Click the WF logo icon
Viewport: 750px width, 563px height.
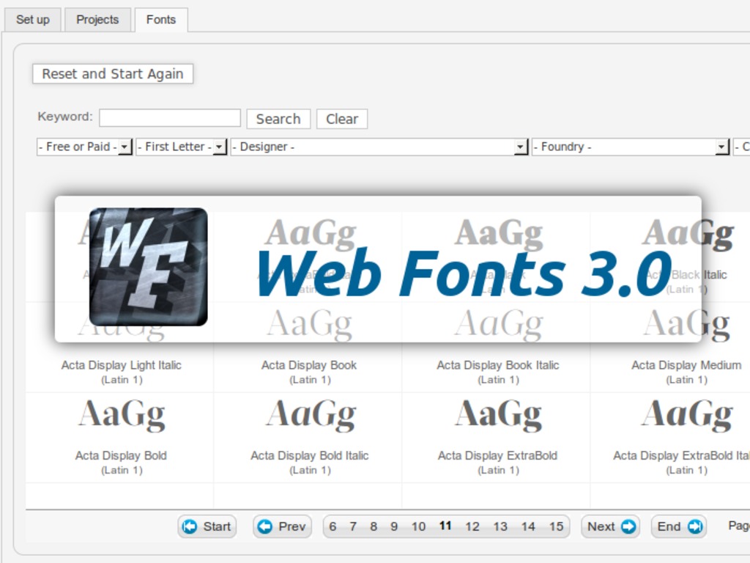[148, 267]
